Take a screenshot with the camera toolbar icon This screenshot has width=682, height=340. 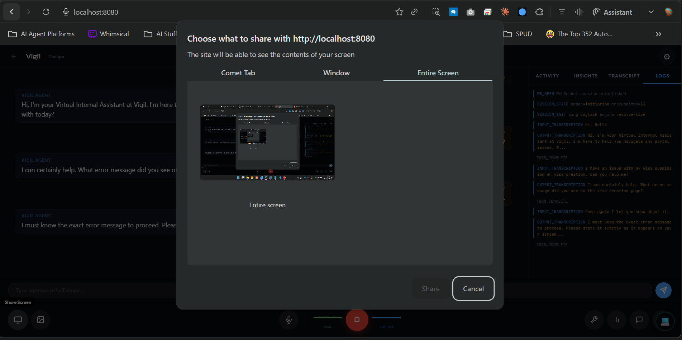(x=470, y=12)
